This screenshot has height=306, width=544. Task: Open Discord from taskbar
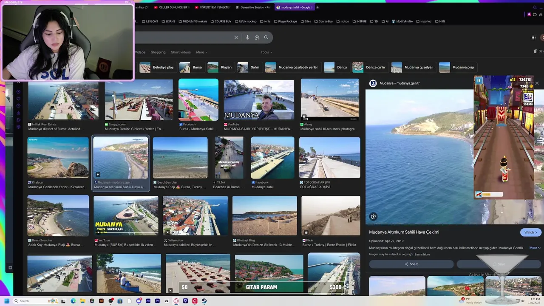click(x=139, y=301)
